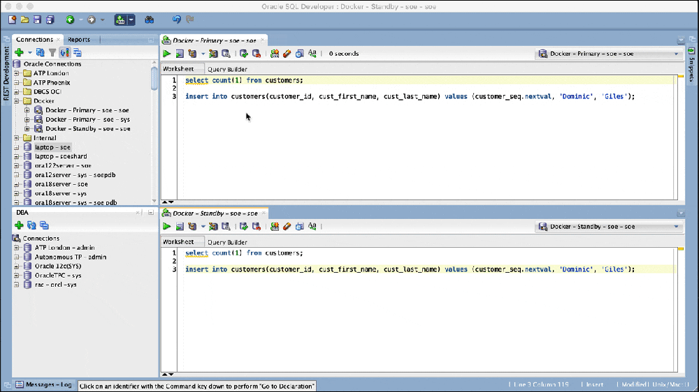This screenshot has height=392, width=699.
Task: Click the binoculars Find DB Object icon
Action: click(x=150, y=20)
